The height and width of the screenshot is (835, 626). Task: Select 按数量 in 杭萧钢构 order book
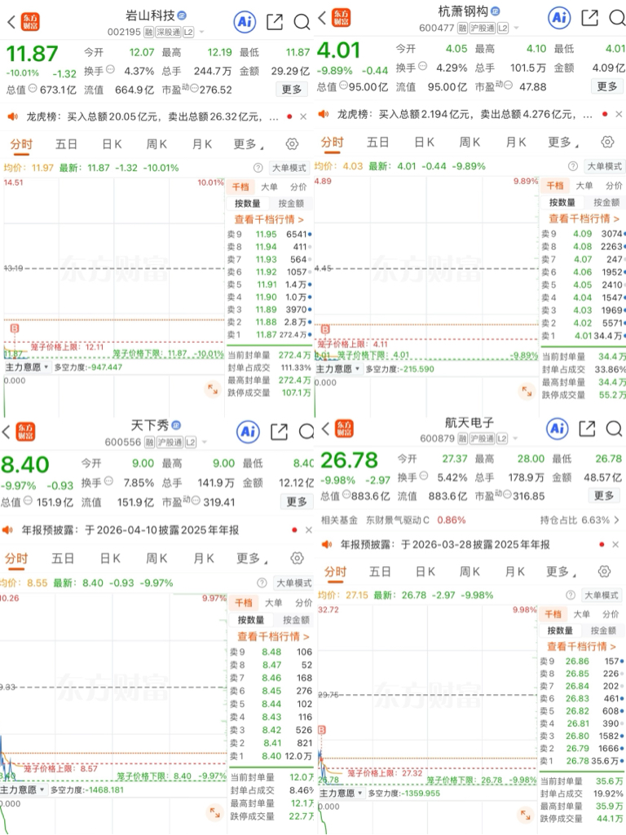[x=562, y=202]
